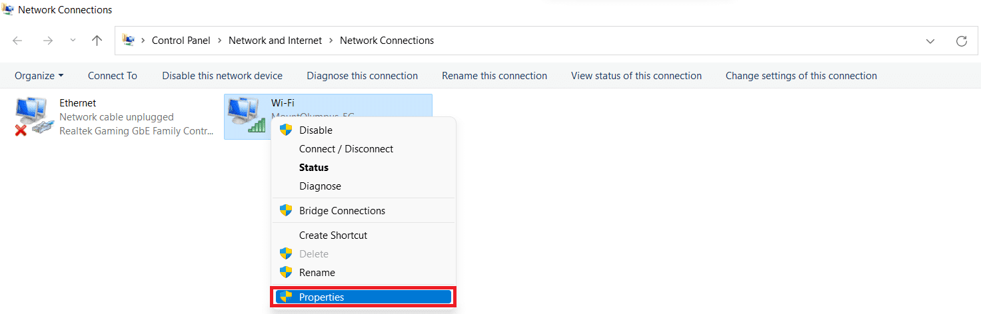The height and width of the screenshot is (314, 981).
Task: Click the Back navigation arrow
Action: click(17, 41)
